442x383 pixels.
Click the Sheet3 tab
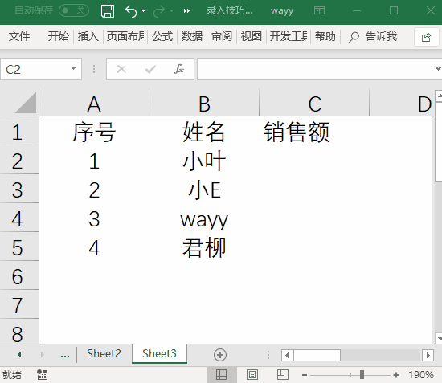point(159,354)
